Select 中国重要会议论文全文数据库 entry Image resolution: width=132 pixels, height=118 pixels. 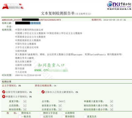point(30,37)
